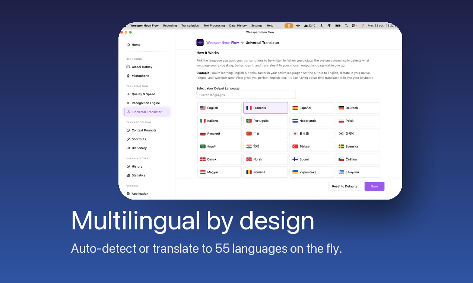Open the Transcription menu in menu bar
Screen dimensions: 473x283
click(190, 26)
